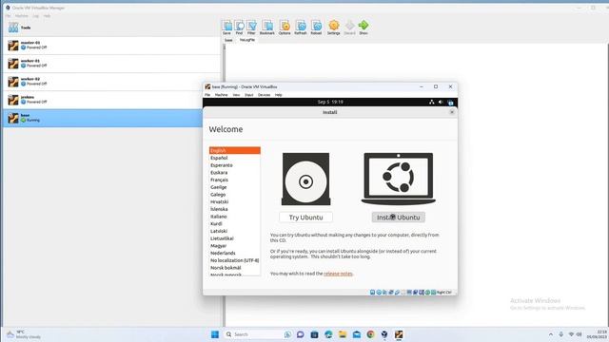Click the Save icon in log toolbar

[226, 28]
